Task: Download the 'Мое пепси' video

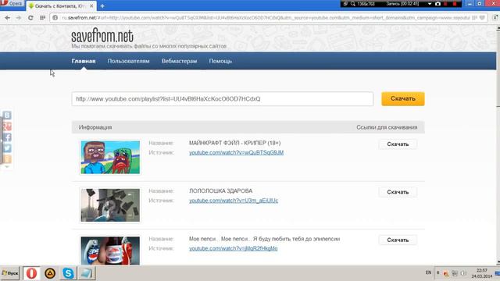Action: click(398, 240)
